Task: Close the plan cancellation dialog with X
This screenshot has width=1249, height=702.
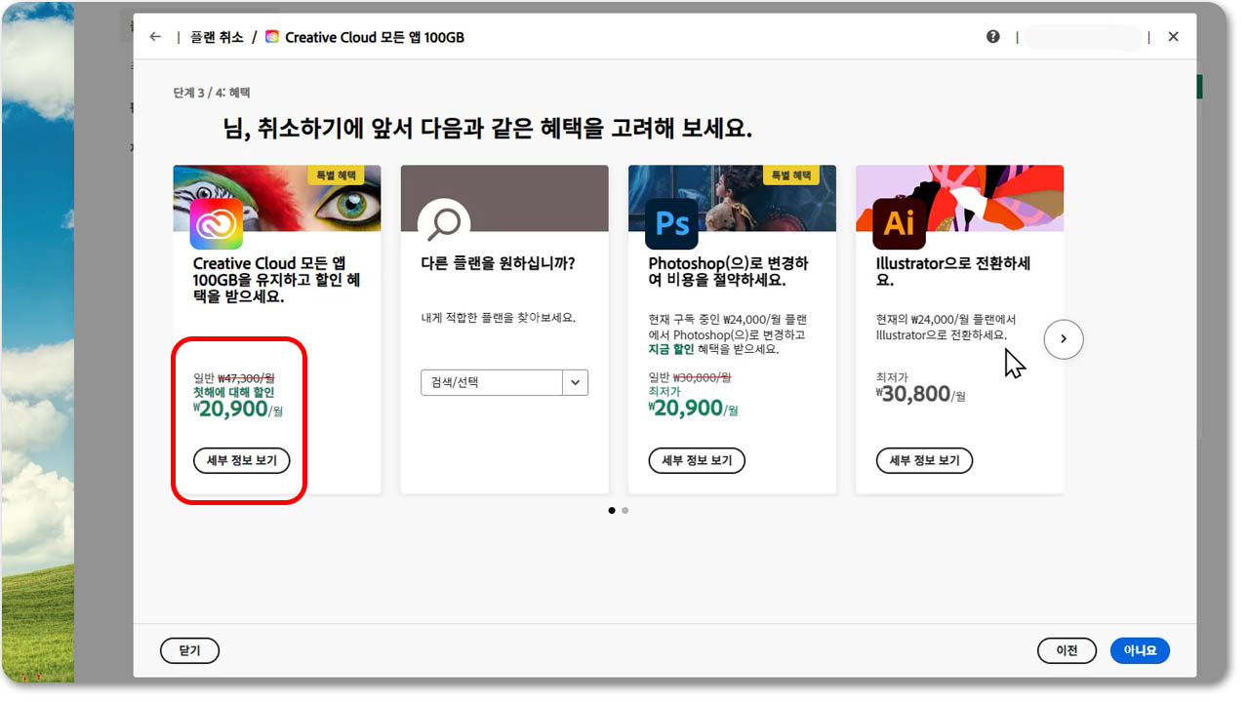Action: tap(1174, 37)
